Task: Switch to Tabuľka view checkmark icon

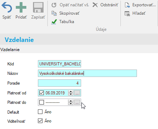Action: coord(54,22)
